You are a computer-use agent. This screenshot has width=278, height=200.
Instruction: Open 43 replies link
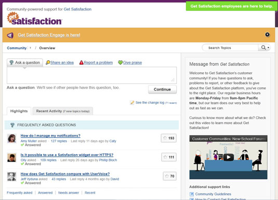tap(59, 179)
